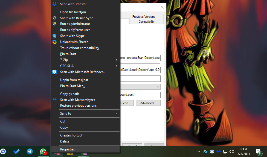Open Telegram from the taskbar
267x157 pixels.
click(x=30, y=151)
